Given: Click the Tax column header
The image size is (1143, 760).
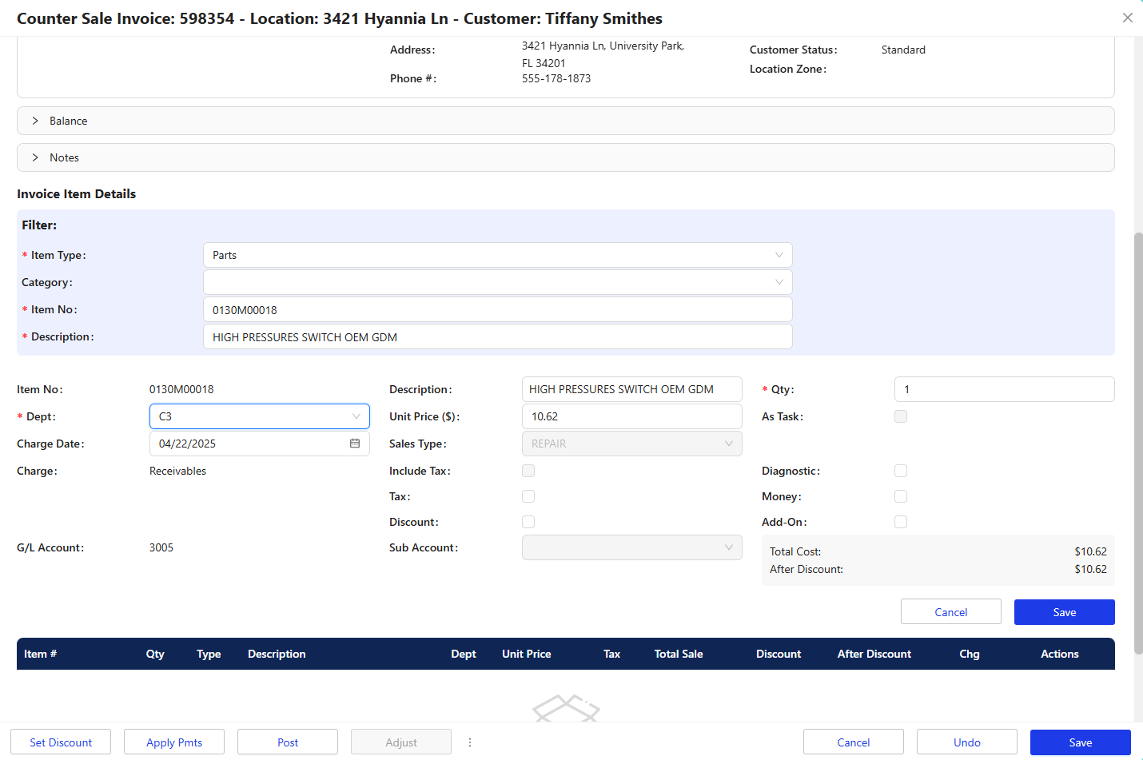Looking at the screenshot, I should pos(611,654).
